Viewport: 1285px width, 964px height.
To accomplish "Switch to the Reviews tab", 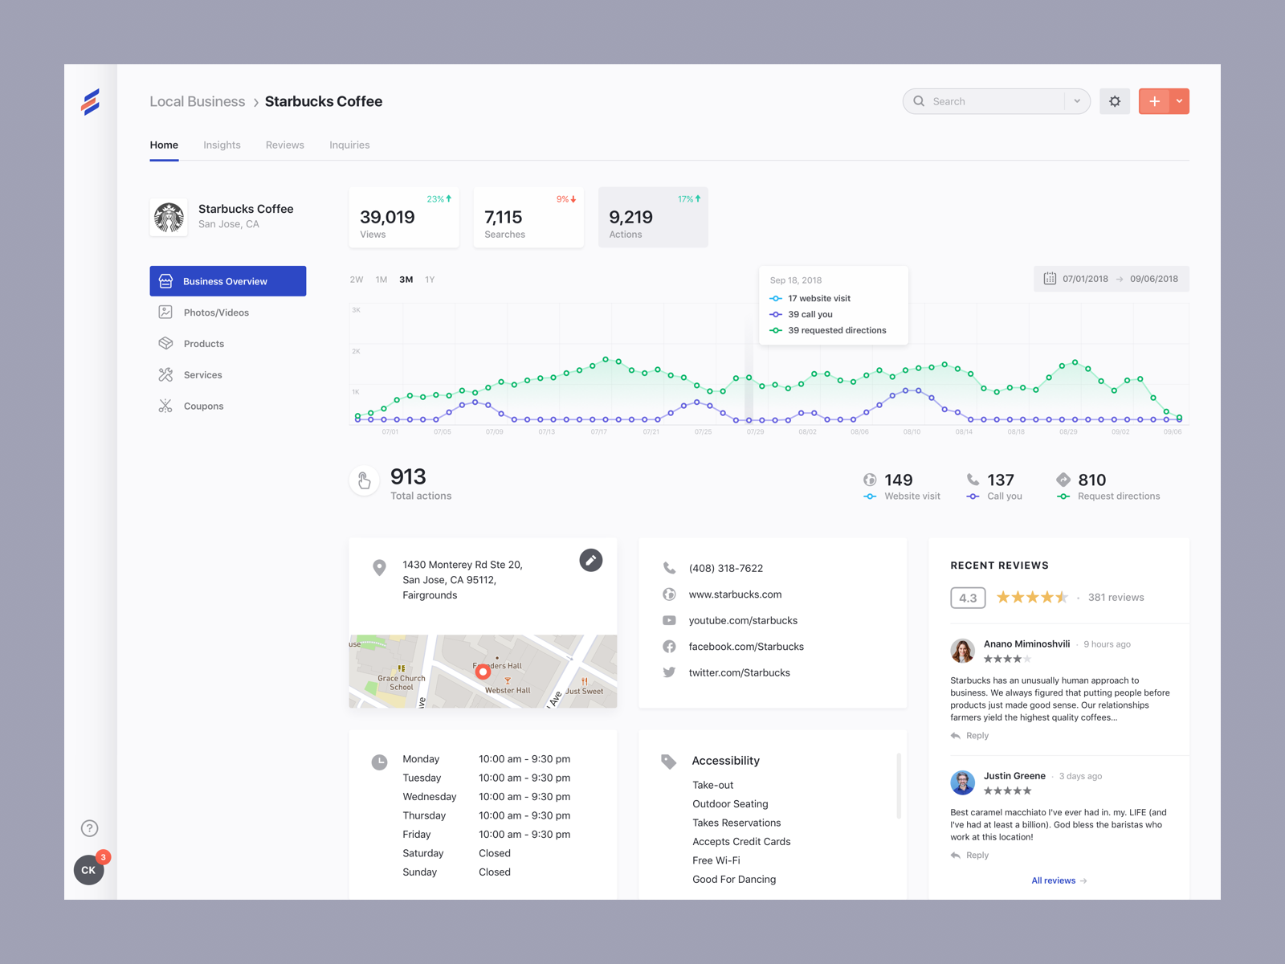I will tap(285, 145).
